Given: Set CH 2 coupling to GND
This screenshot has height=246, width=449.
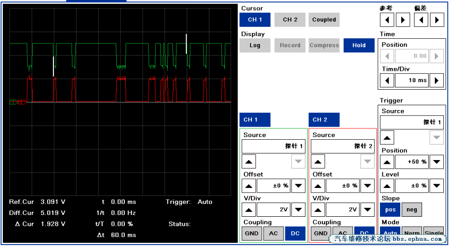Looking at the screenshot, I should click(x=321, y=233).
